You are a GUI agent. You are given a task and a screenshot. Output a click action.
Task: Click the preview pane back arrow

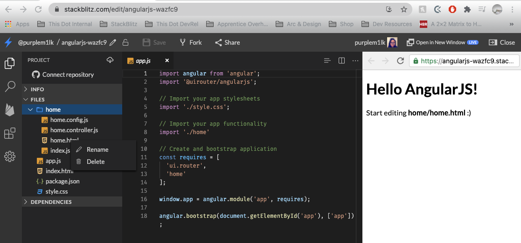pos(371,61)
